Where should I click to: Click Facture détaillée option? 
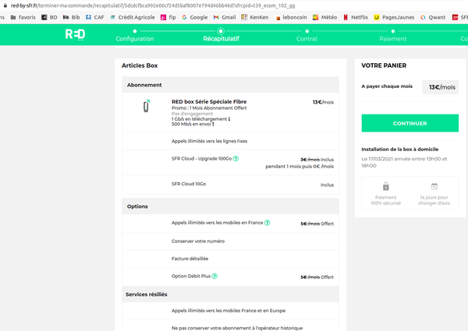point(190,259)
